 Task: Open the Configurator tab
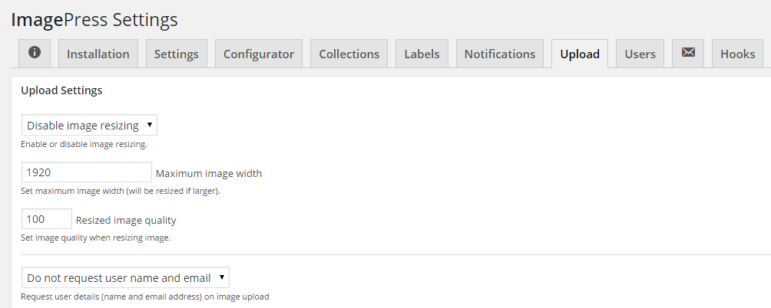259,54
